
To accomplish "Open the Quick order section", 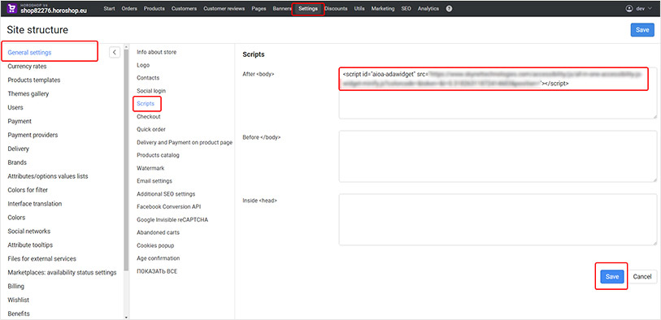I will point(151,129).
